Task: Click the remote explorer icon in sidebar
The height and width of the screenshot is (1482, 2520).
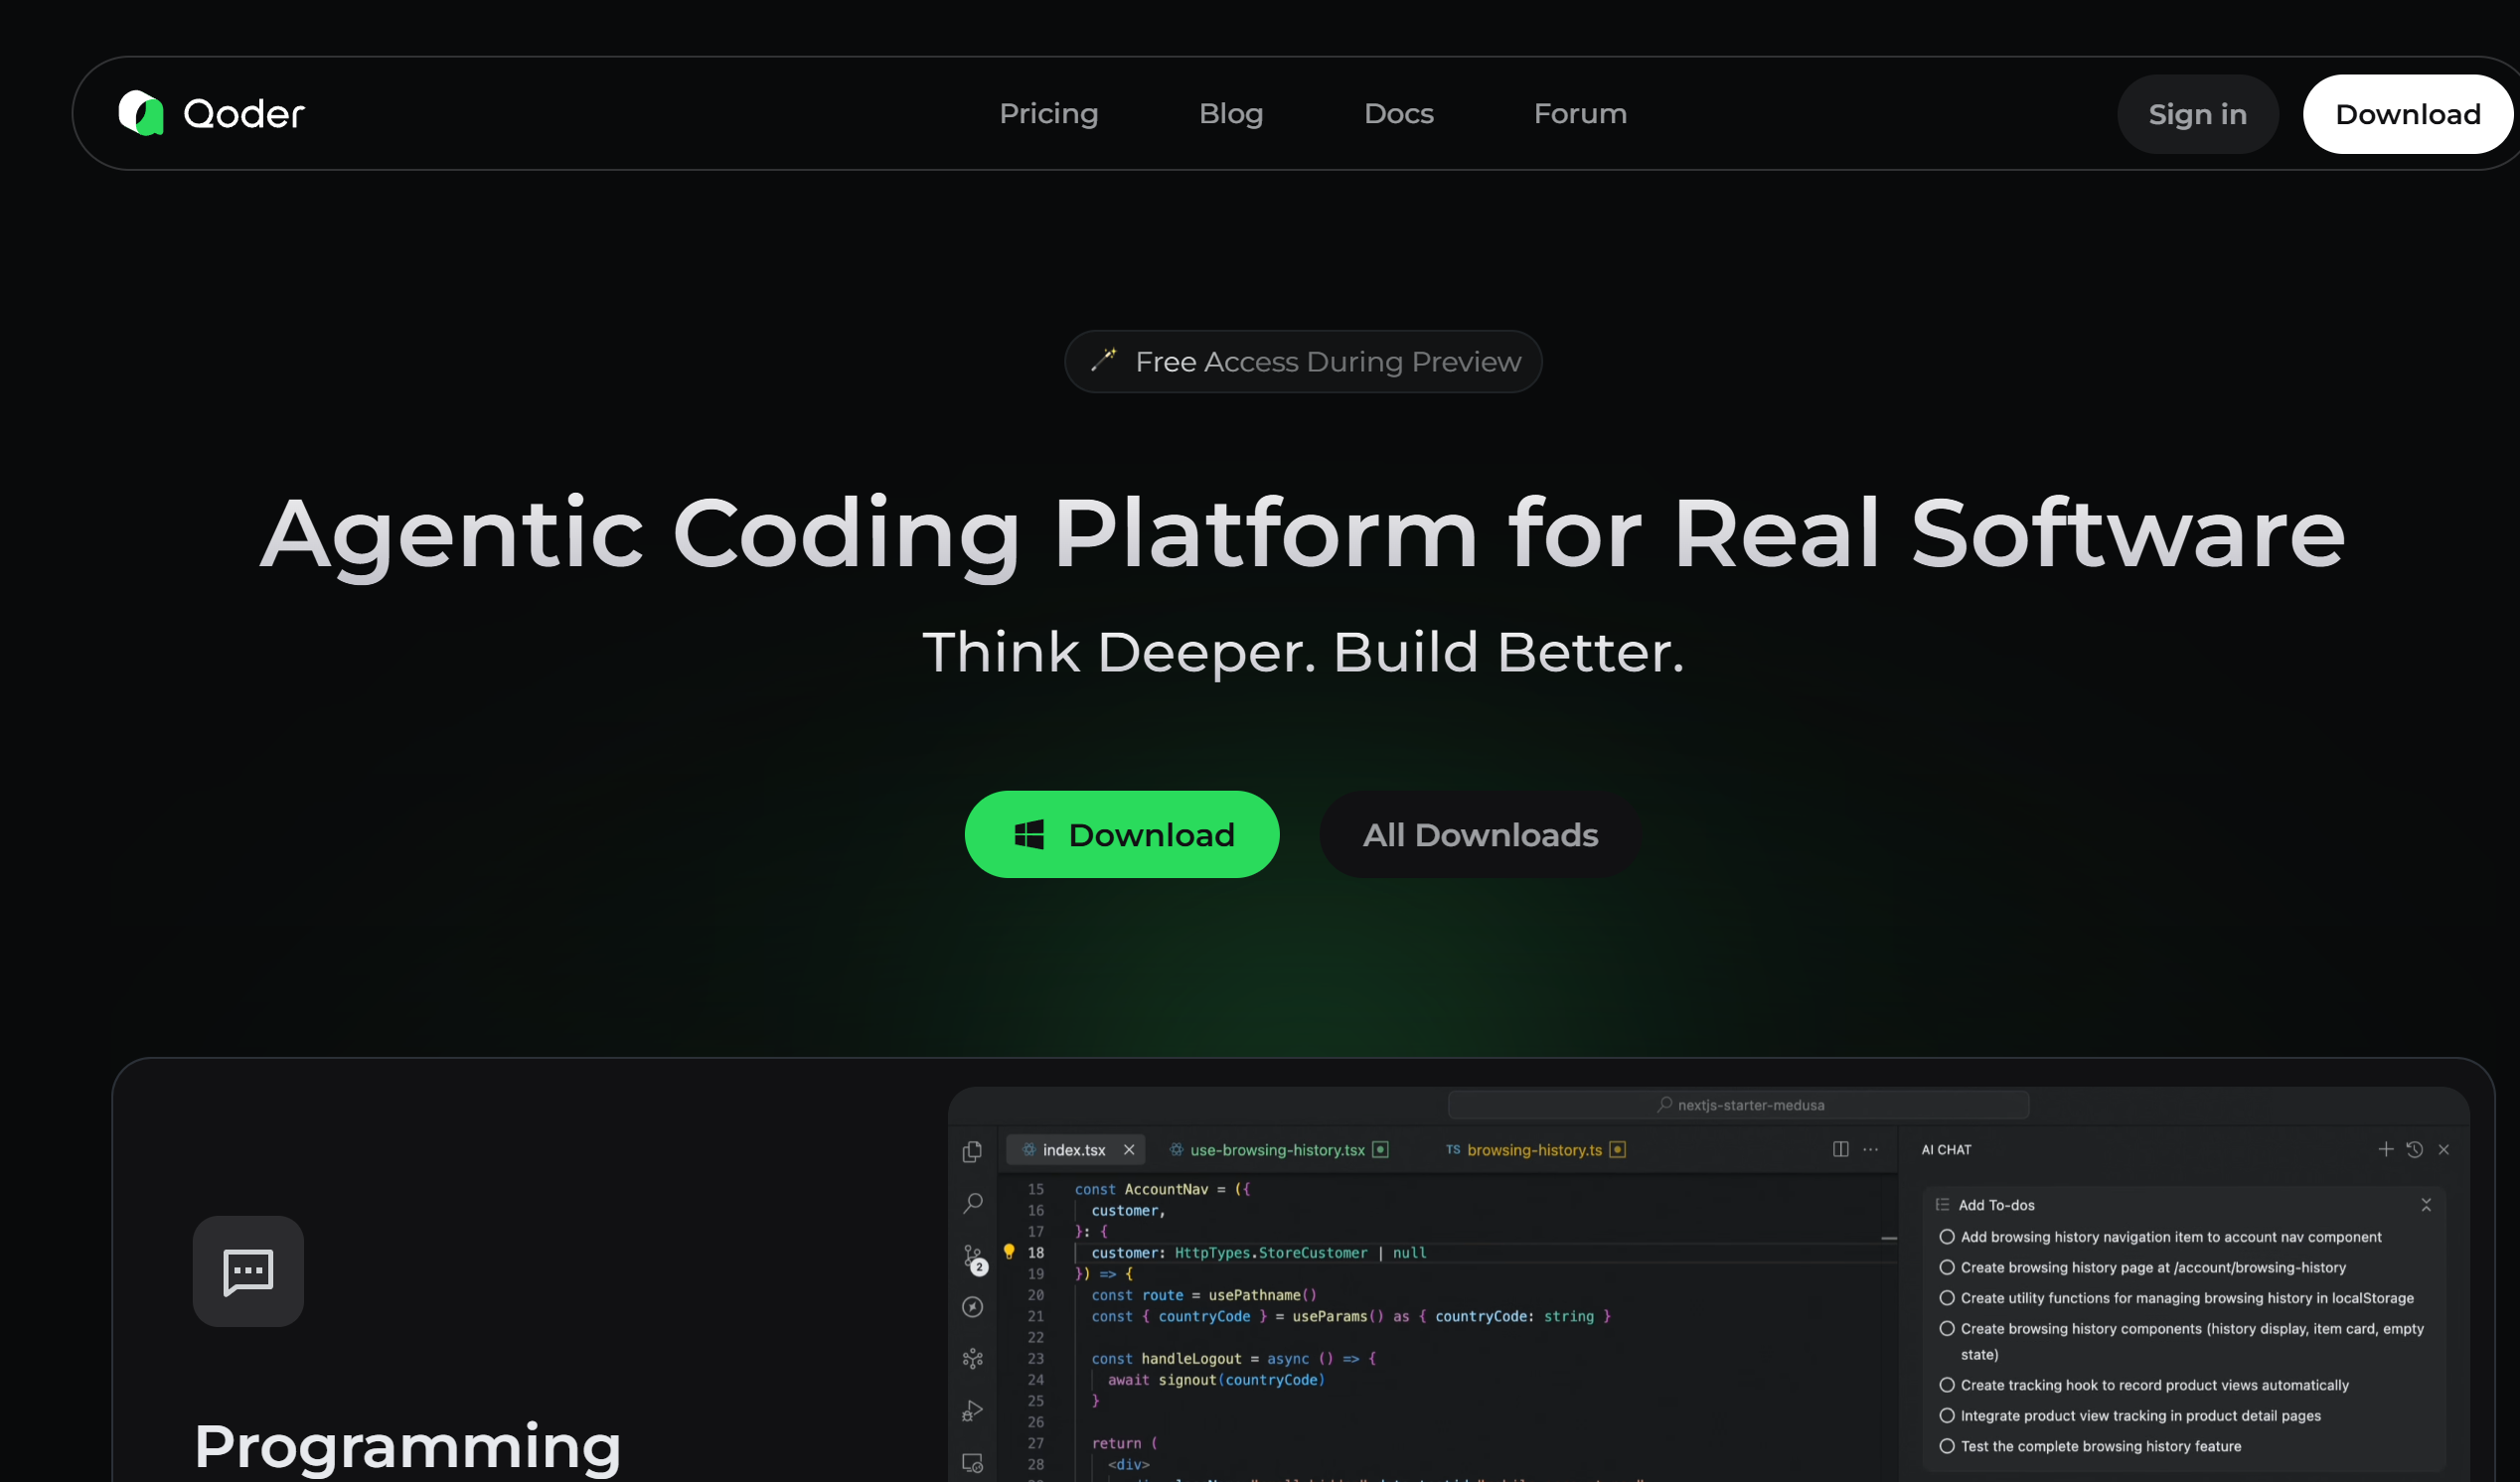Action: pyautogui.click(x=972, y=1463)
